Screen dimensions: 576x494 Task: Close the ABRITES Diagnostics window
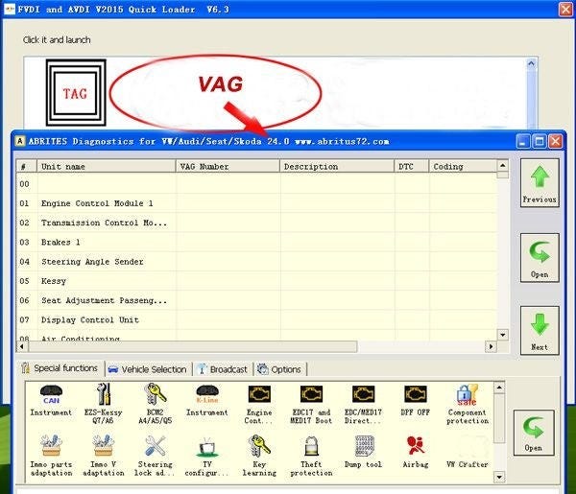coord(556,141)
